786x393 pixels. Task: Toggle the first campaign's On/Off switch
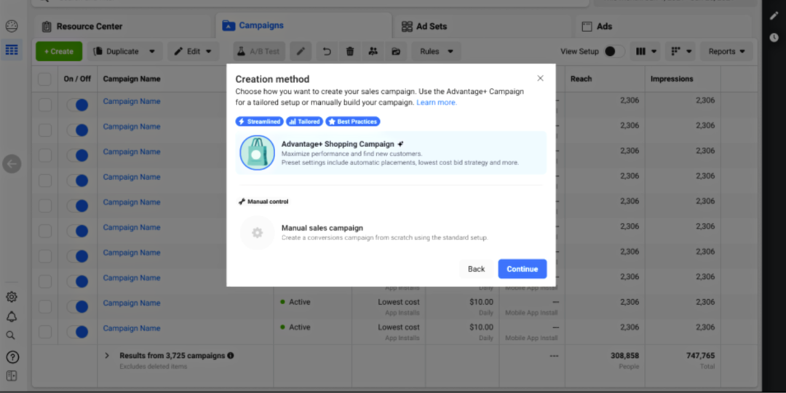click(77, 105)
